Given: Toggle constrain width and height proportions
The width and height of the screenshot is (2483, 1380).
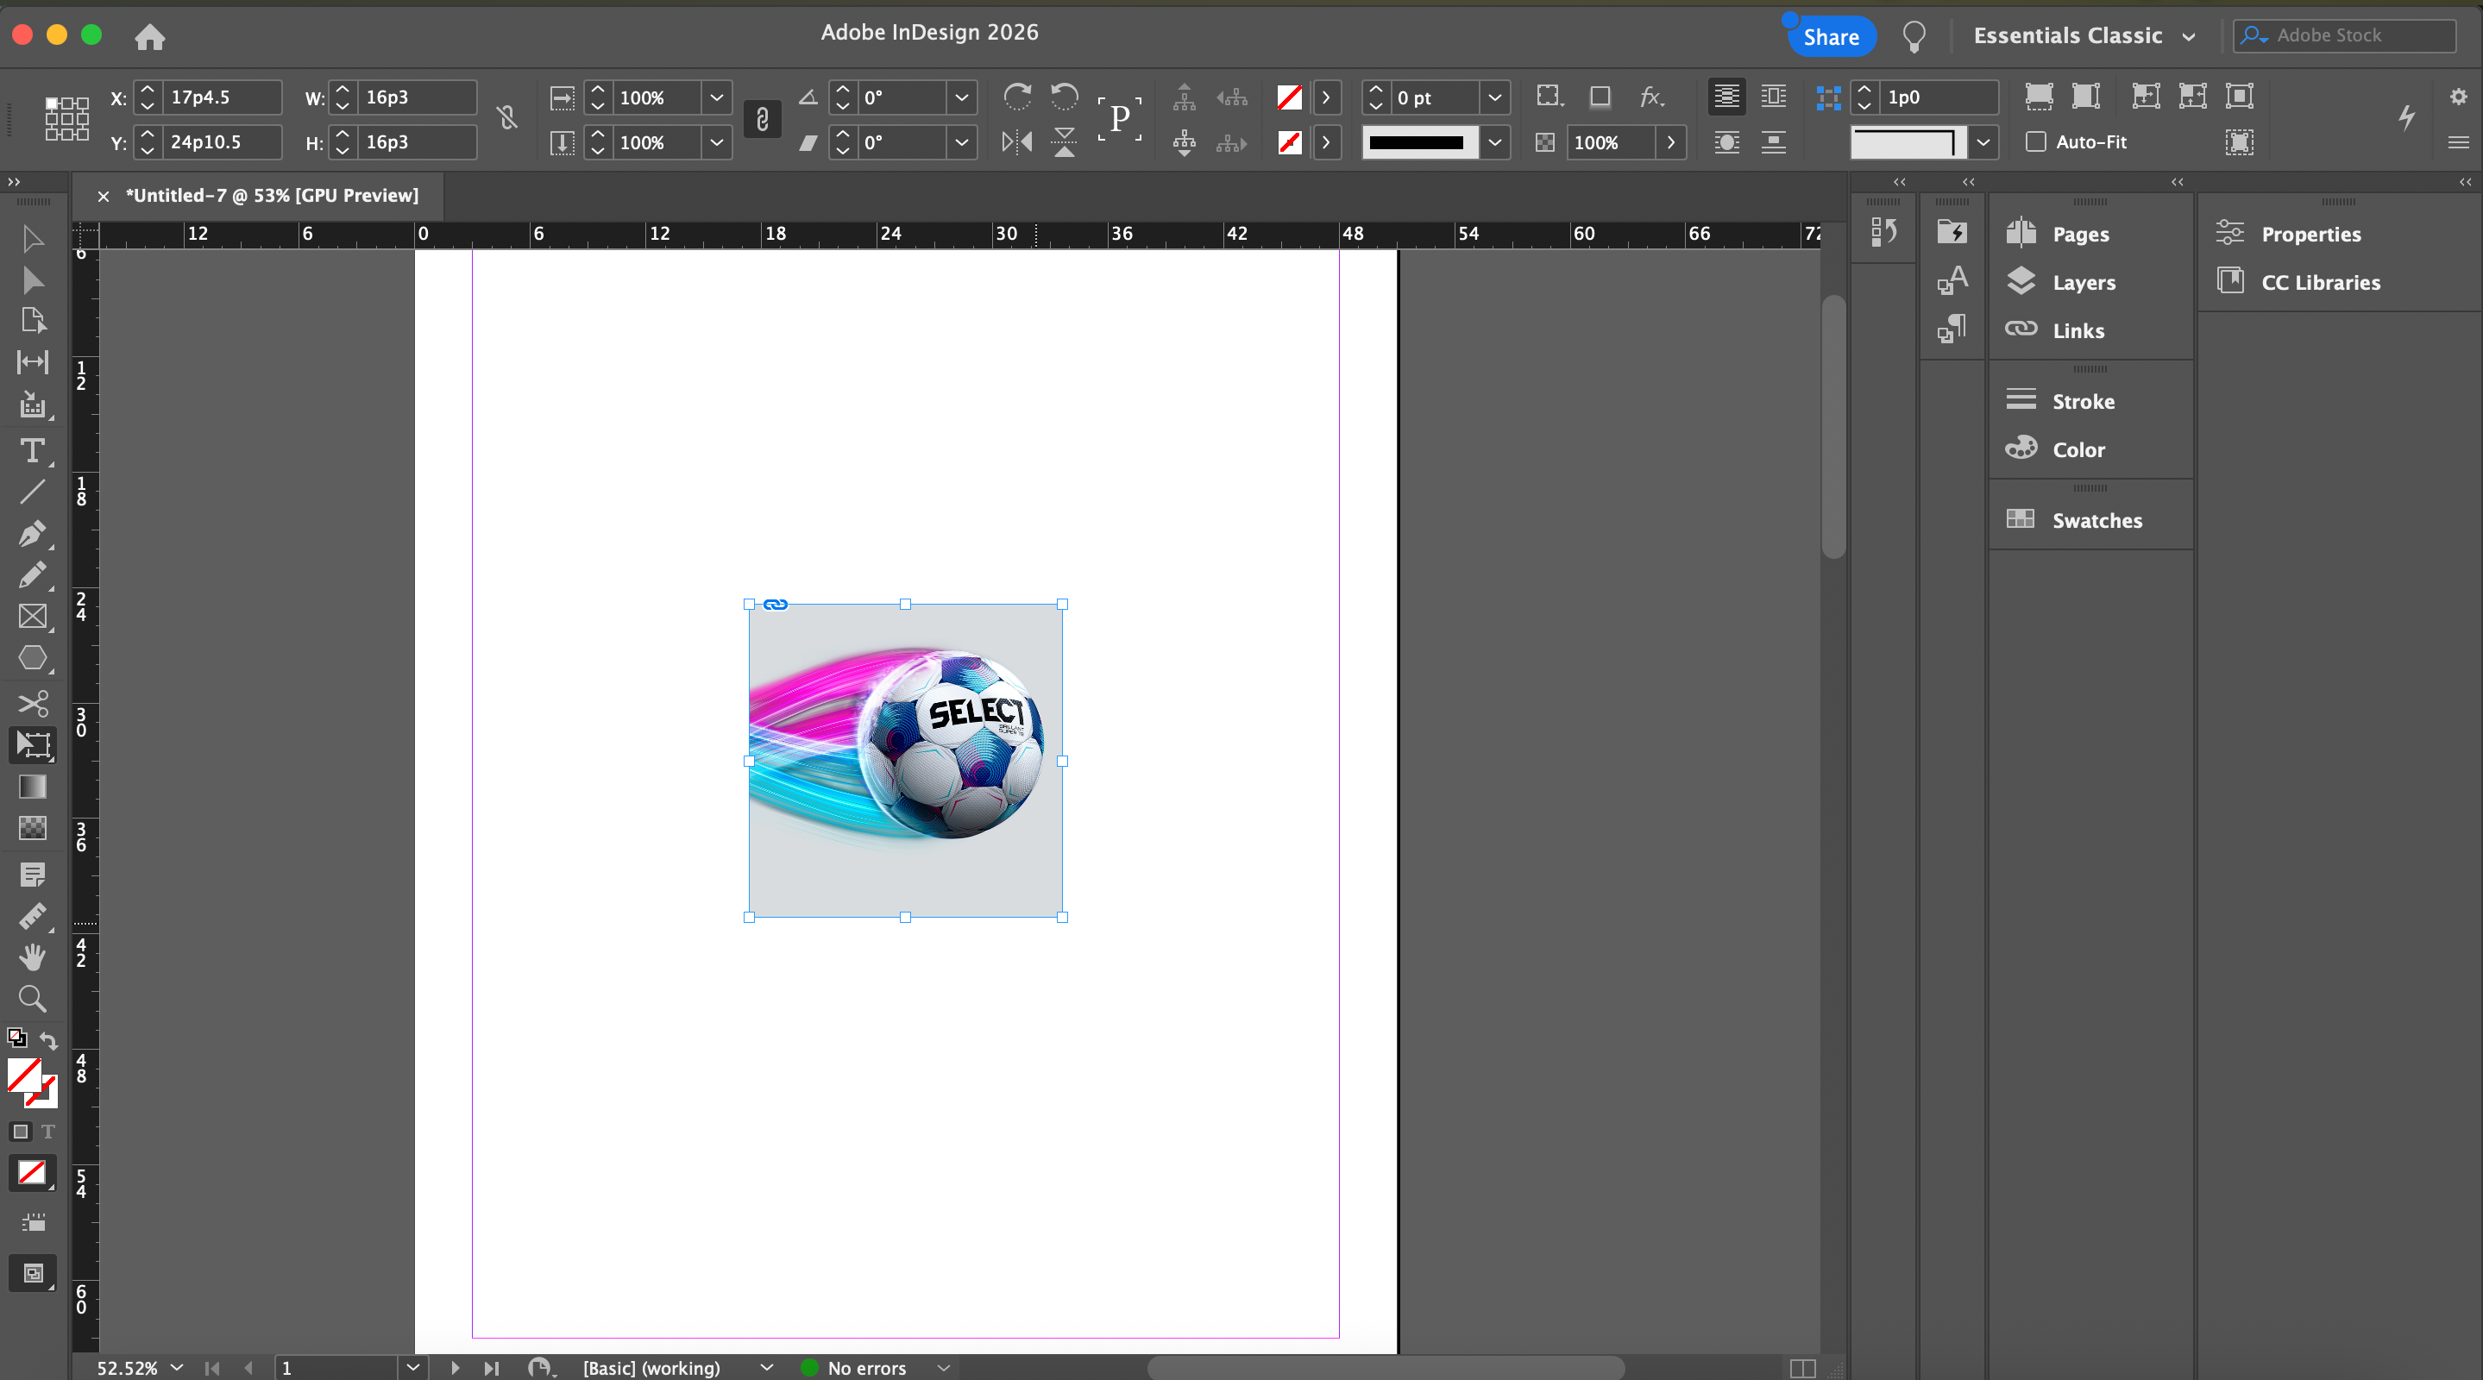Looking at the screenshot, I should pyautogui.click(x=507, y=118).
